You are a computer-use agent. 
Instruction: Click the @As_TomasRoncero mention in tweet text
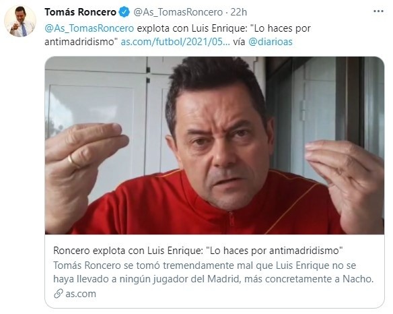pyautogui.click(x=90, y=28)
